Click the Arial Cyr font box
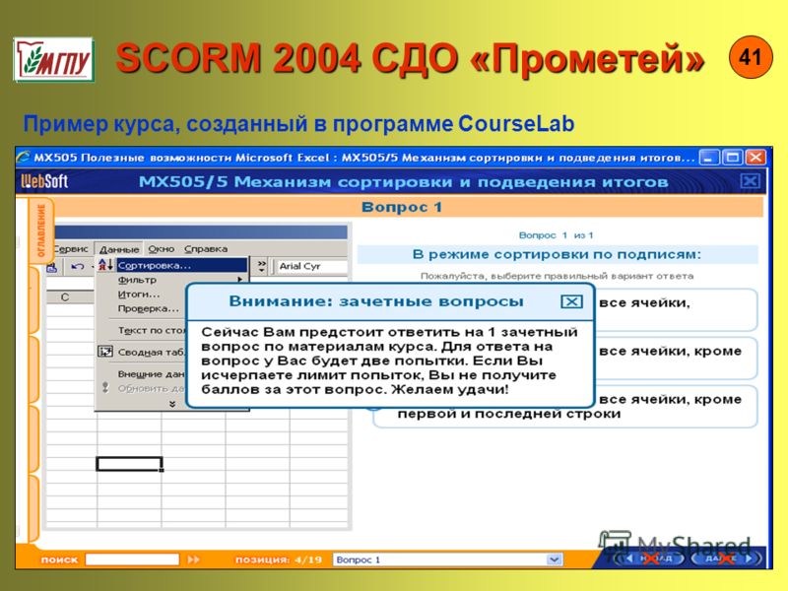788x591 pixels. tap(310, 266)
